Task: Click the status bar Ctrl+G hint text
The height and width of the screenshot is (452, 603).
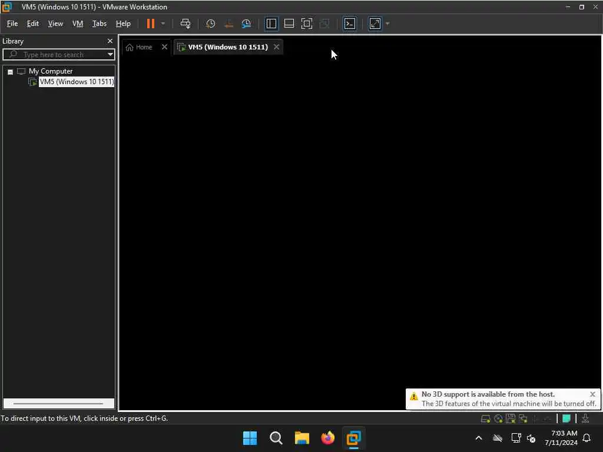Action: tap(84, 418)
